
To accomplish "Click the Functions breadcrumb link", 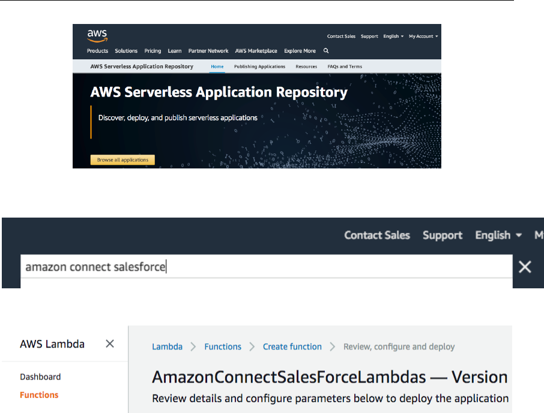I will point(223,346).
